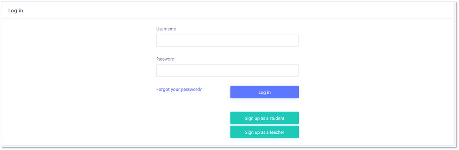Viewport: 459px width, 150px height.
Task: Choose Sign up as a student
Action: pos(264,118)
